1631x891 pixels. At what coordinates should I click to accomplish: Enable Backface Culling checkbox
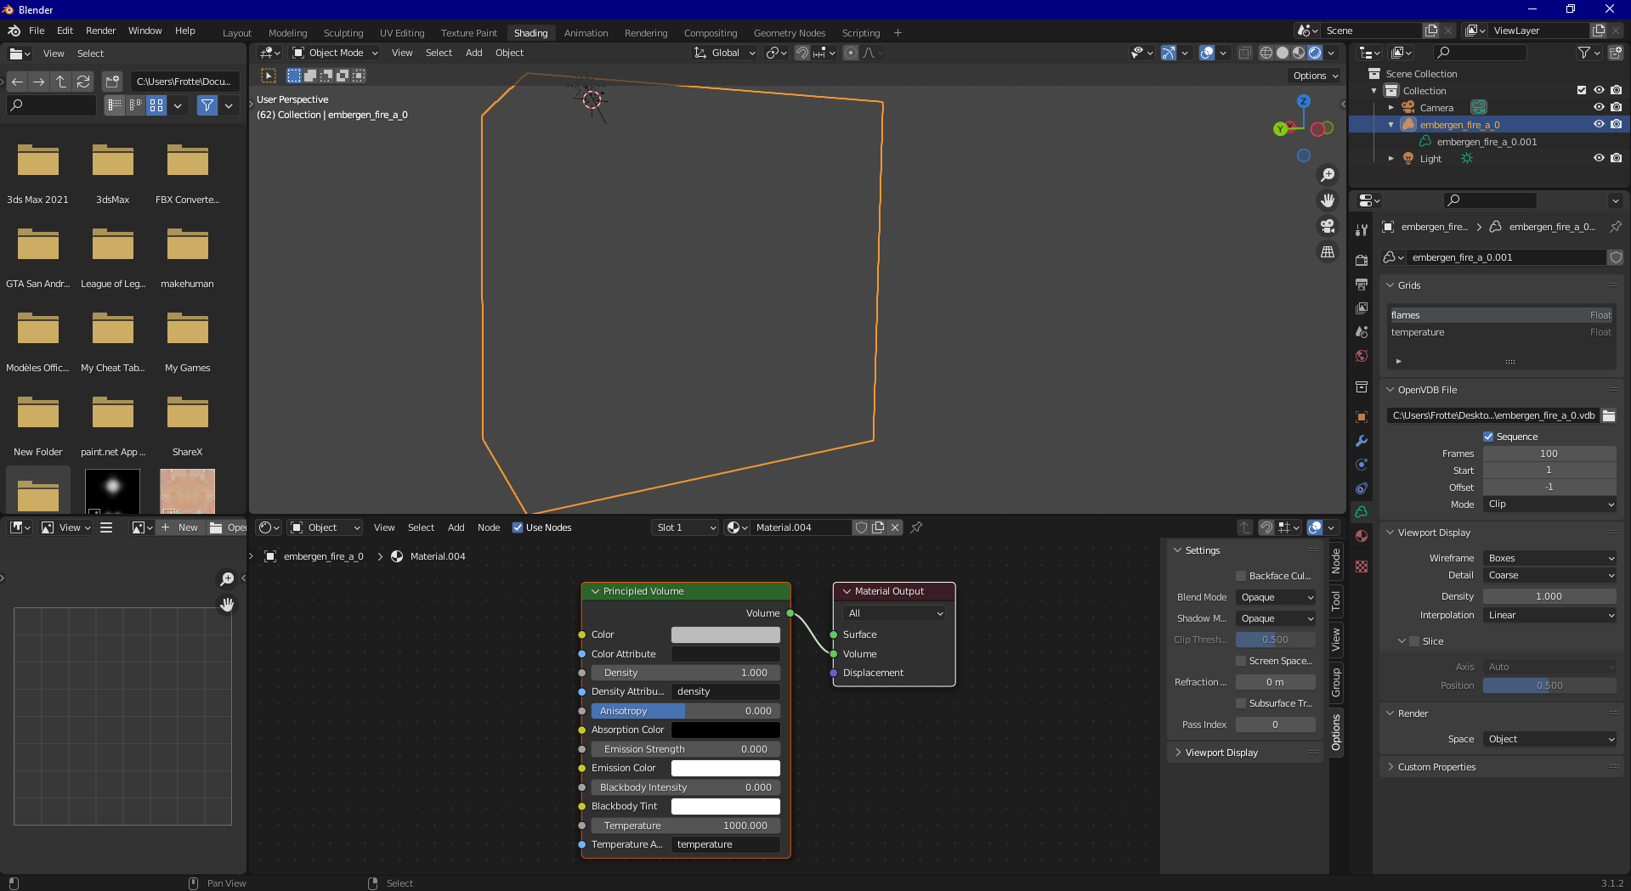pos(1241,576)
